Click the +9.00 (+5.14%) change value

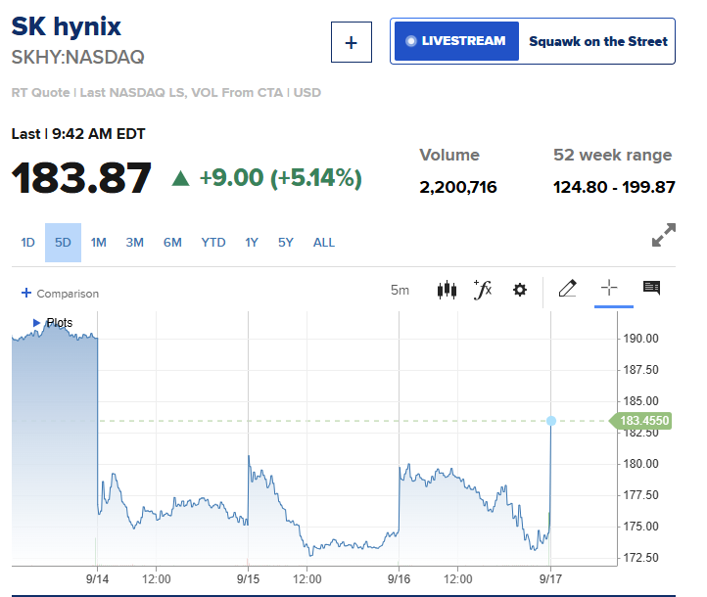tap(280, 177)
